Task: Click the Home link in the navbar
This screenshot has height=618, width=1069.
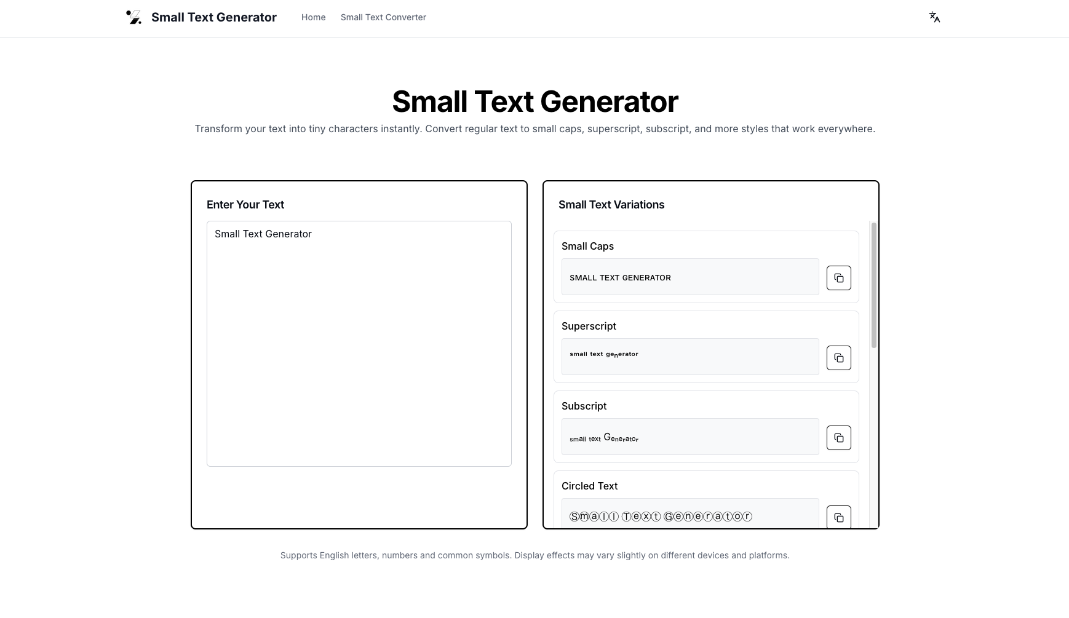Action: (x=313, y=17)
